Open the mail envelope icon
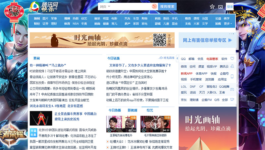265x150 pixels. pos(220,7)
